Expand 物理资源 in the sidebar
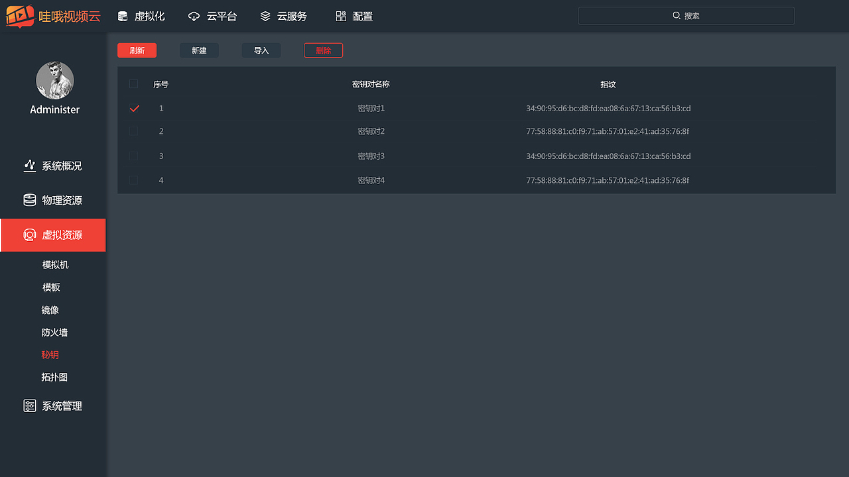The width and height of the screenshot is (849, 477). (53, 200)
